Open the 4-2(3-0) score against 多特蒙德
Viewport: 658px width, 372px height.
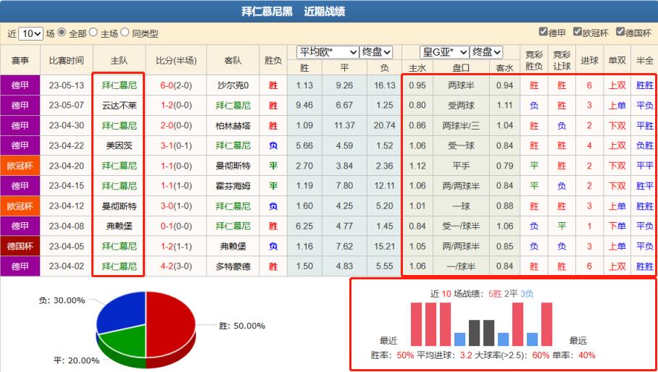pos(176,266)
